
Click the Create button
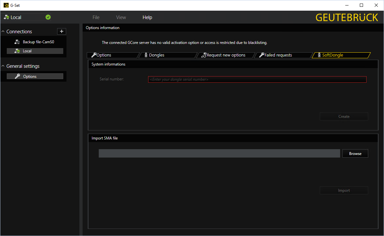pos(344,117)
